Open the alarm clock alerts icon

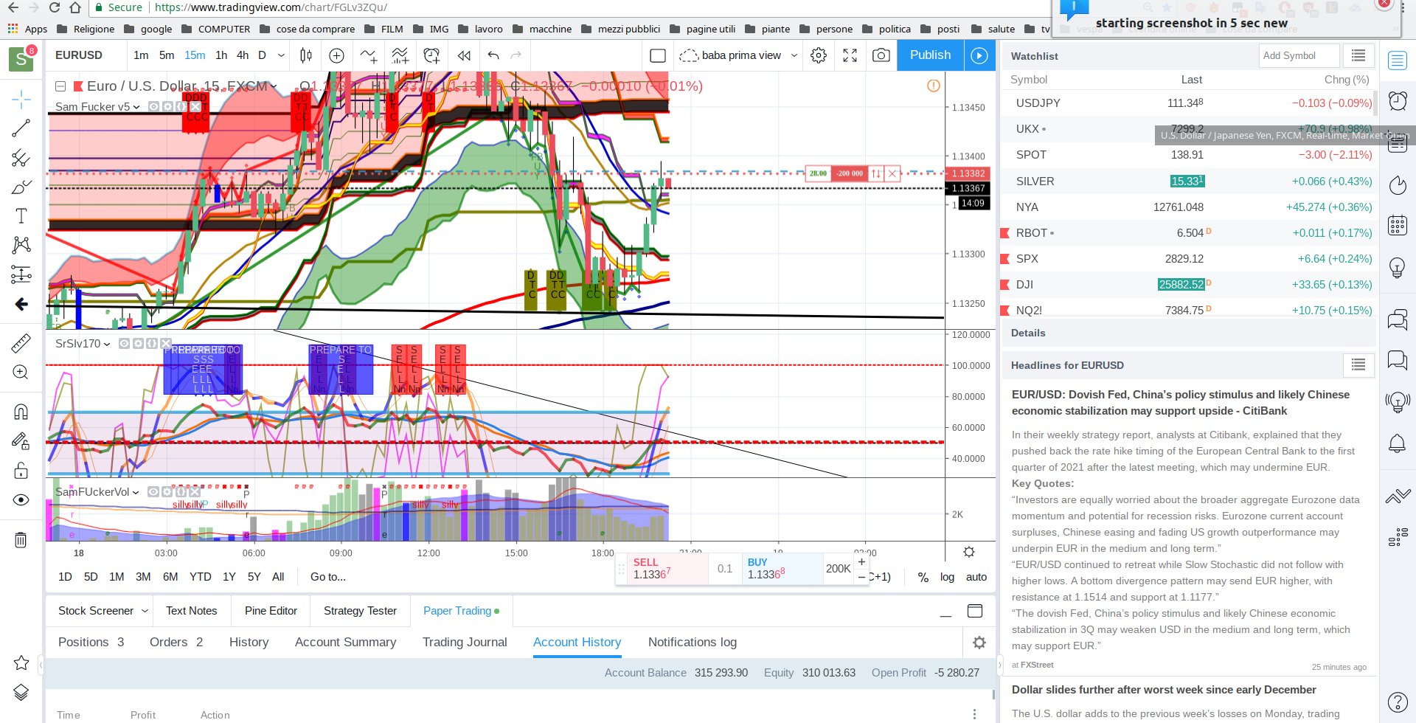point(1397,100)
